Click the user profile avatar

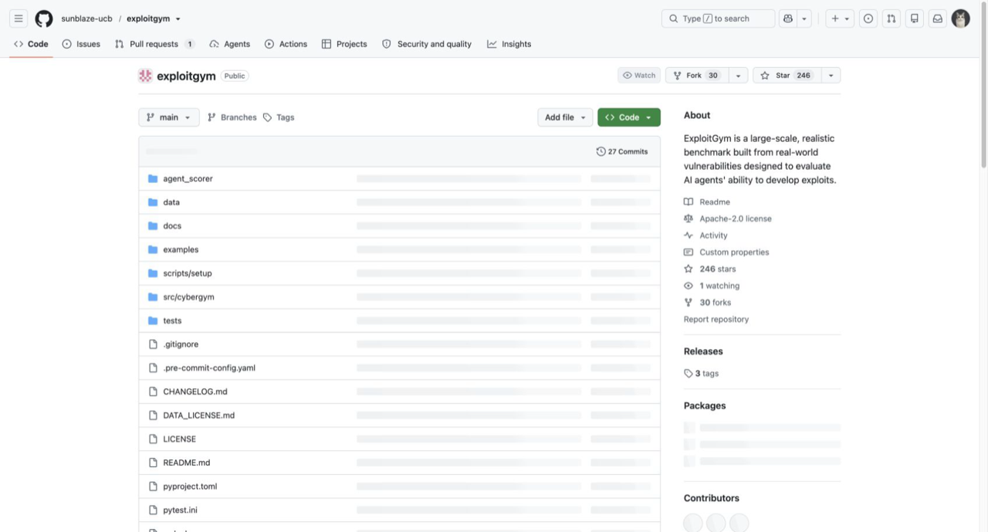(960, 19)
